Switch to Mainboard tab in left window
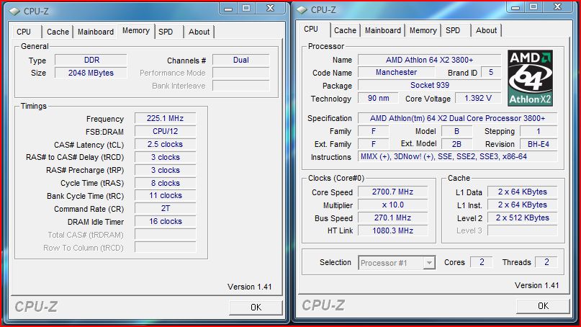Image resolution: width=581 pixels, height=327 pixels. 96,32
